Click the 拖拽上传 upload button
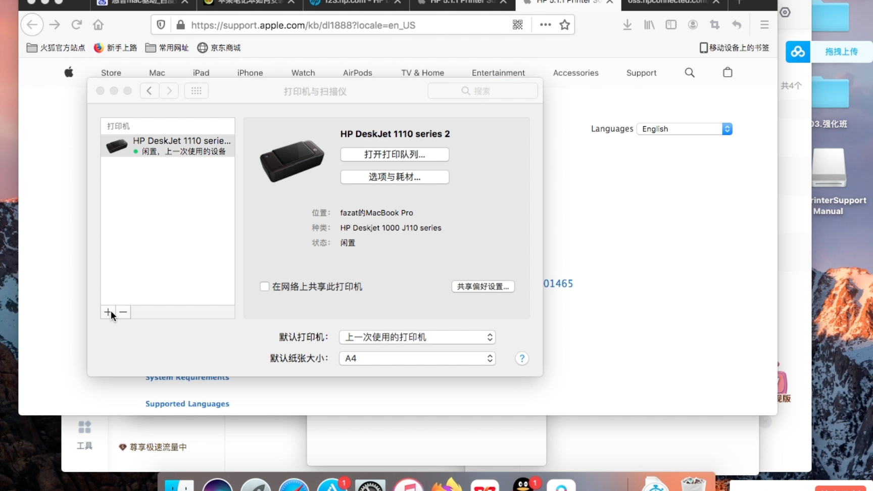This screenshot has height=491, width=873. 842,52
